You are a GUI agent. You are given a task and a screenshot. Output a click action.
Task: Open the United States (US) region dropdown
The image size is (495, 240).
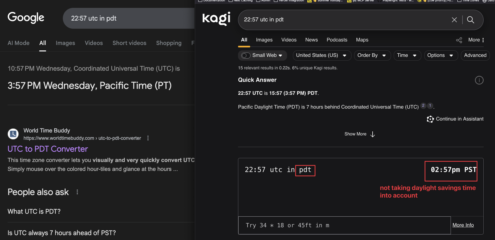(x=322, y=56)
